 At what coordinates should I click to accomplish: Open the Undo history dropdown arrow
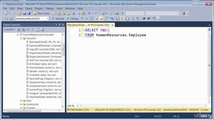coord(93,13)
